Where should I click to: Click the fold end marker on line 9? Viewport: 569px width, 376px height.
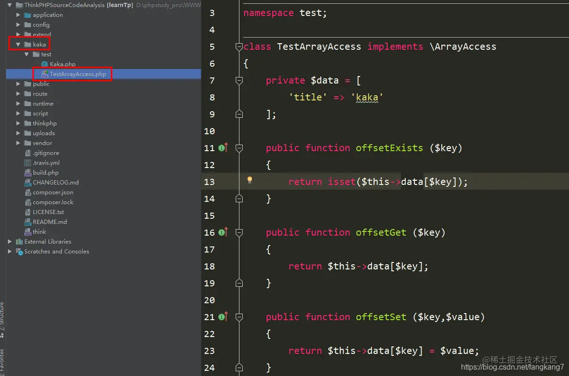(239, 114)
